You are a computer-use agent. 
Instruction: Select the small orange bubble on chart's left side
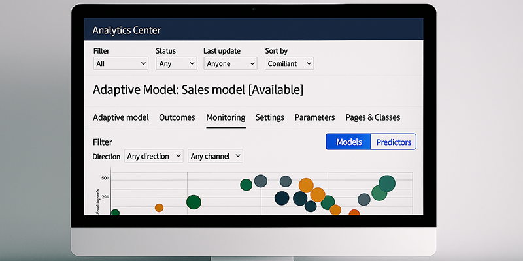coord(159,207)
